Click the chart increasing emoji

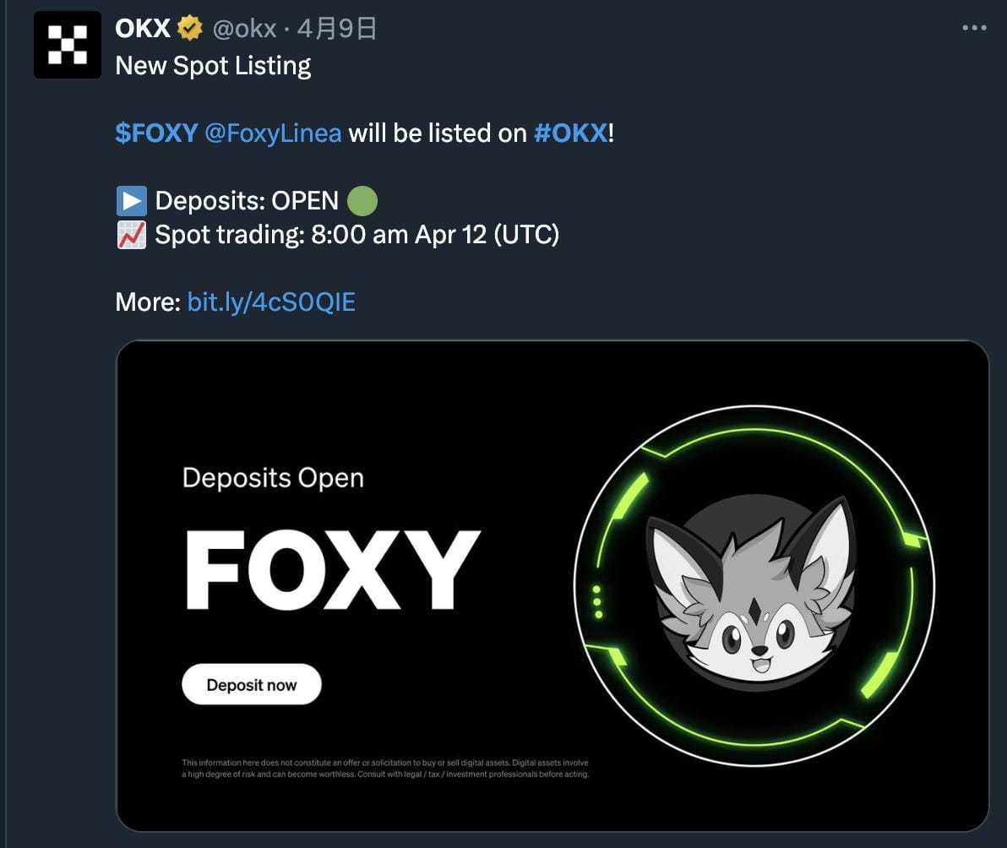coord(132,235)
